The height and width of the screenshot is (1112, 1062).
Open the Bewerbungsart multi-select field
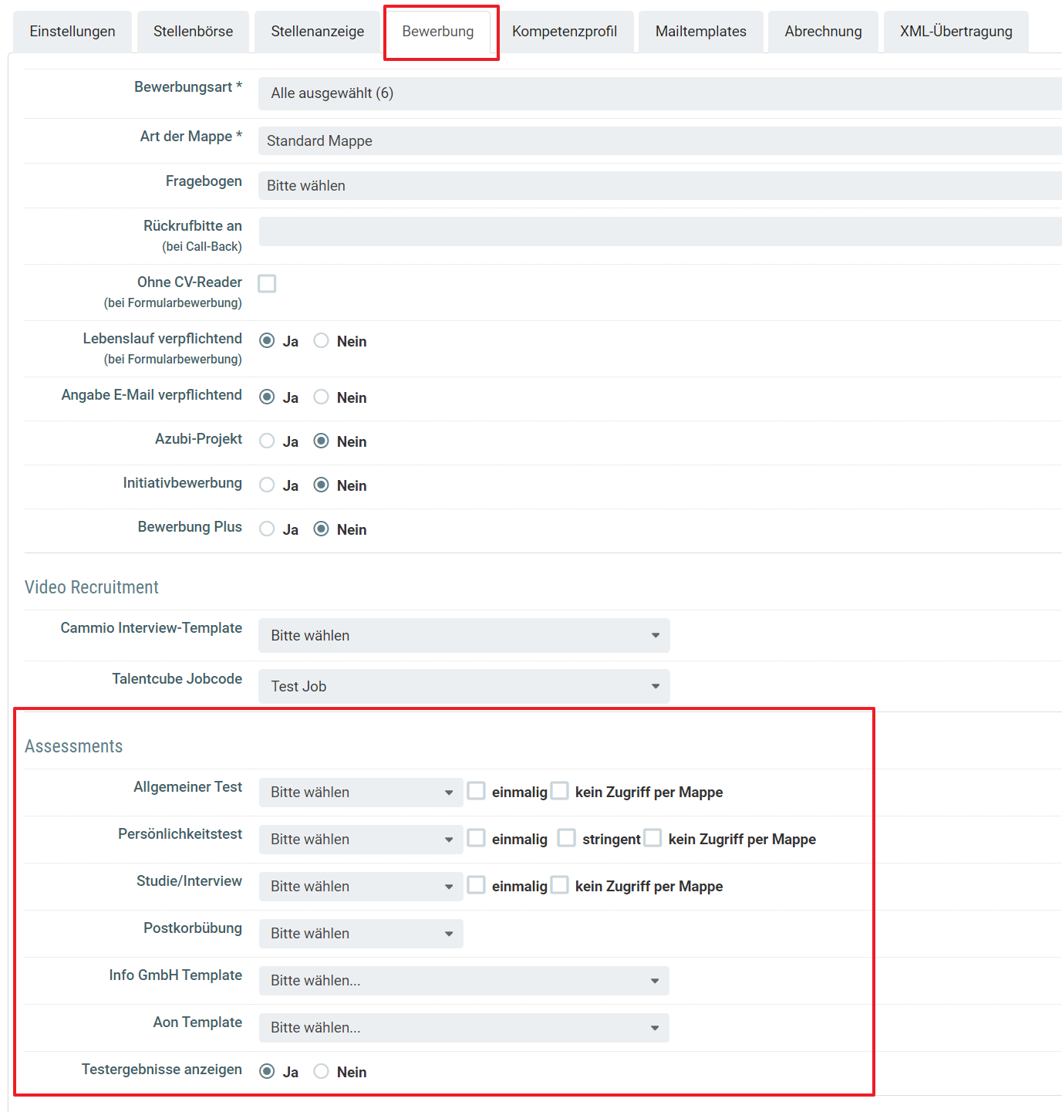[x=660, y=93]
